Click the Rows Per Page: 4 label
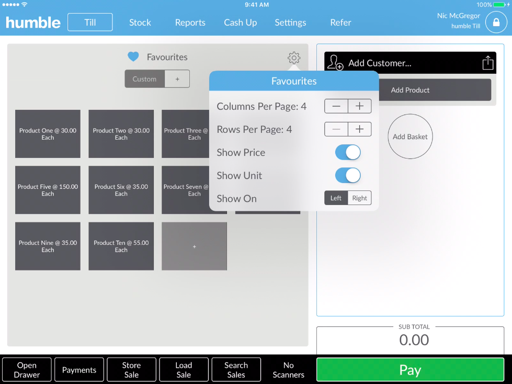This screenshot has height=384, width=512. point(254,130)
